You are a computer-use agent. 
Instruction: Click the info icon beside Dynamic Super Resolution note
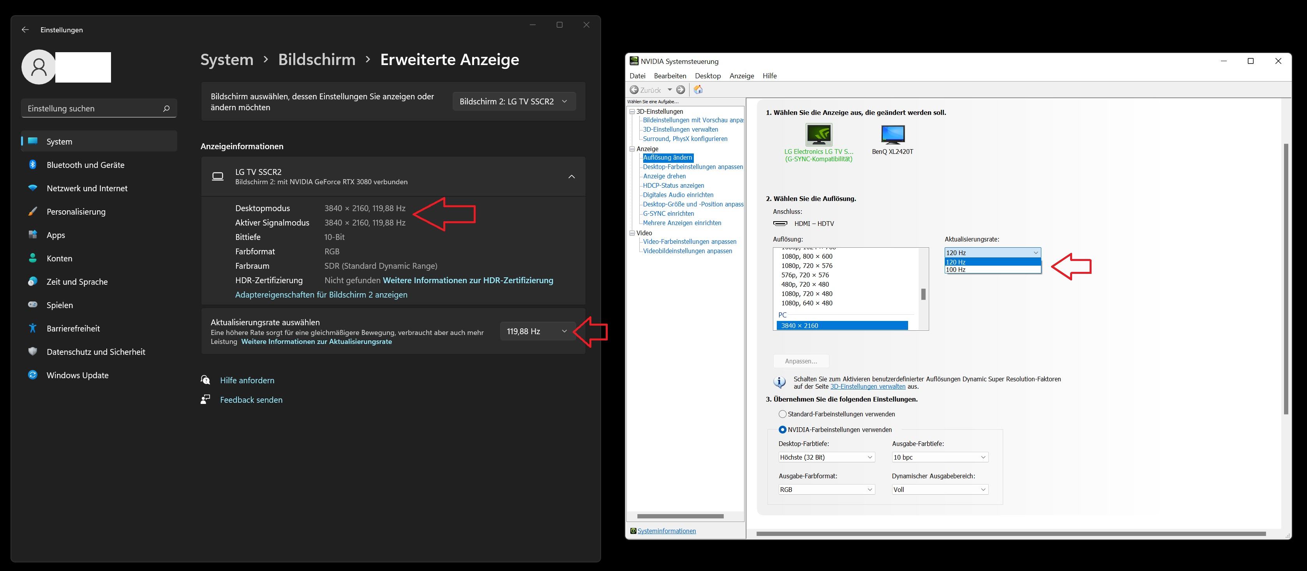(779, 382)
